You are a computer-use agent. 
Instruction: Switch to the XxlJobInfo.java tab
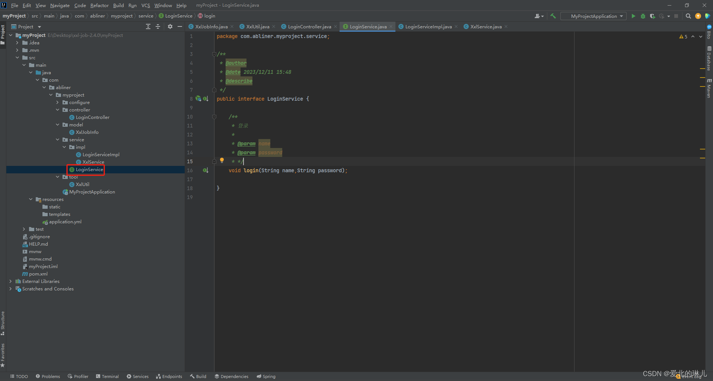coord(211,26)
